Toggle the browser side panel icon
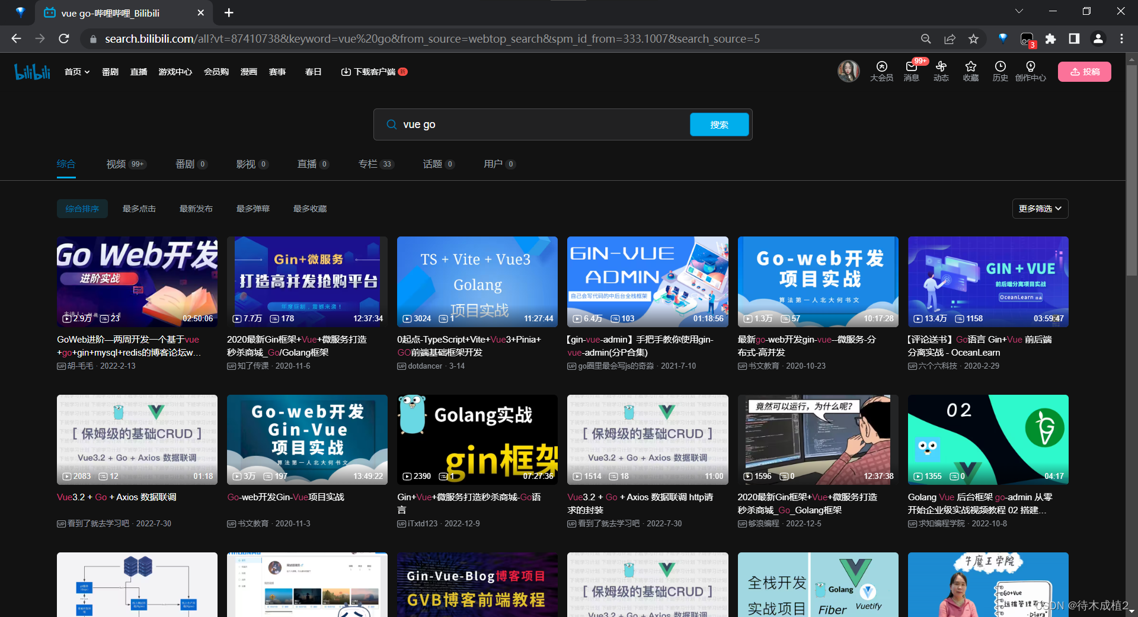 coord(1074,39)
